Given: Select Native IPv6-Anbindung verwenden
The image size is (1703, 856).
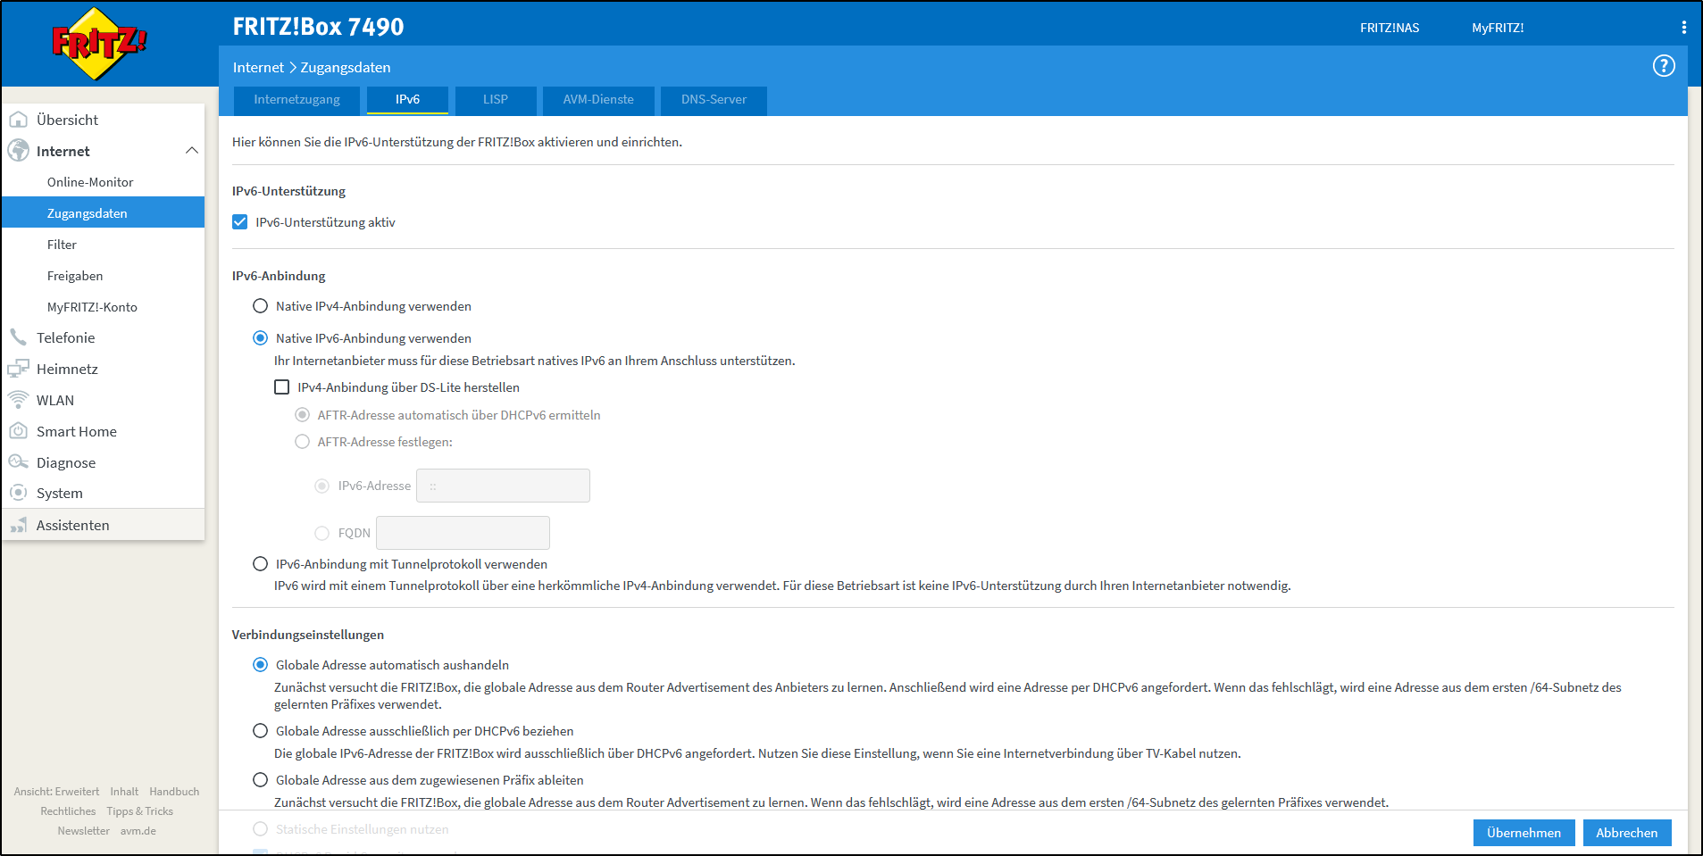Looking at the screenshot, I should point(260,338).
